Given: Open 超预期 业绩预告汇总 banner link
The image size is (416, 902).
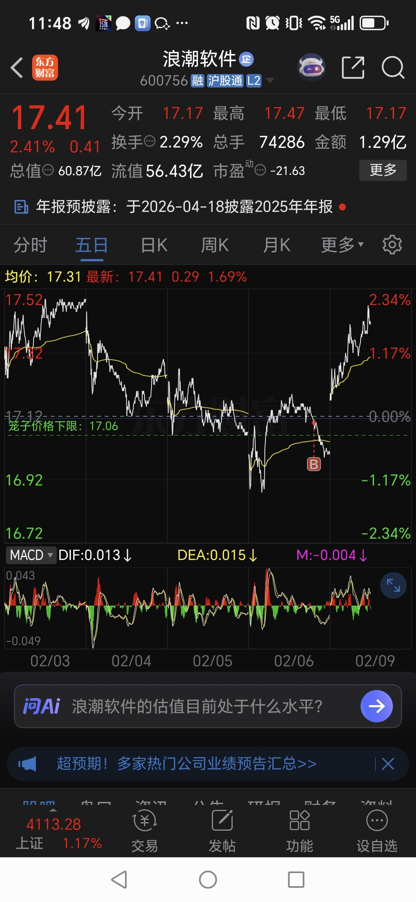Looking at the screenshot, I should pyautogui.click(x=187, y=763).
